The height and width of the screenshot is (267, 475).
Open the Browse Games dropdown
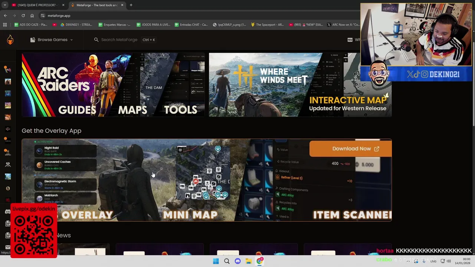pos(51,40)
